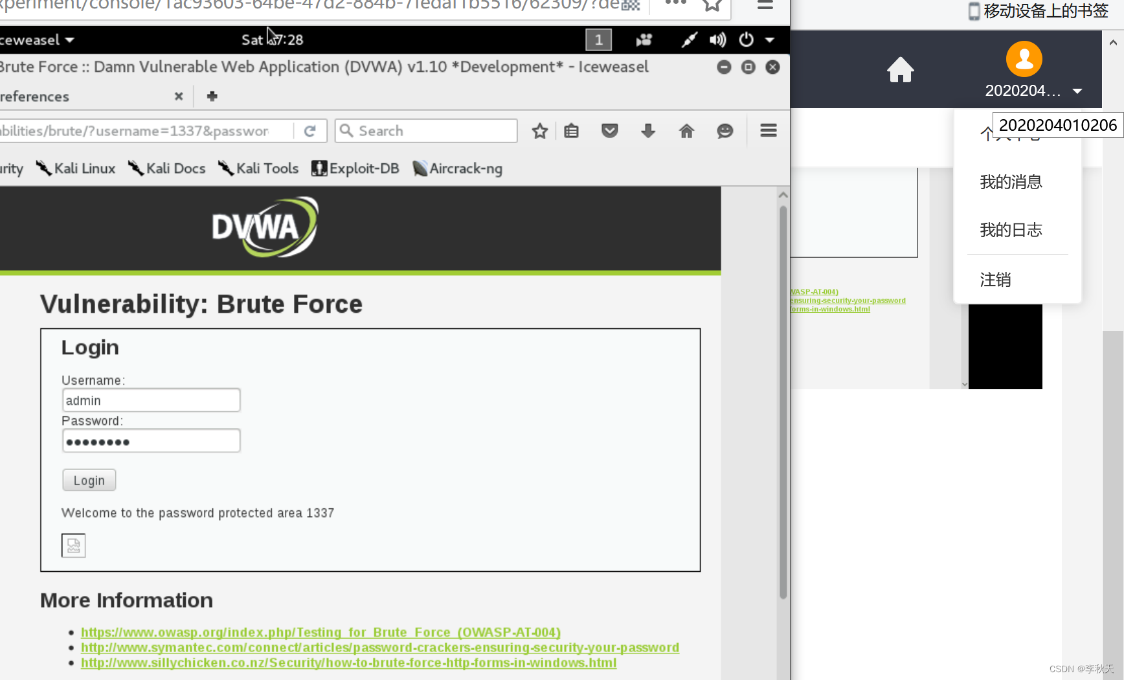
Task: Choose 注销 to log out
Action: pos(995,280)
